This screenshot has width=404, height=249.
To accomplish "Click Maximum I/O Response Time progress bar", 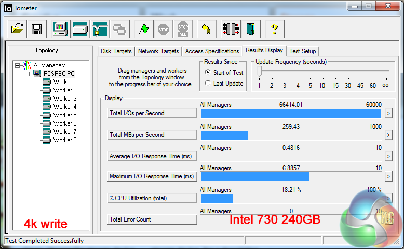I will (291, 177).
